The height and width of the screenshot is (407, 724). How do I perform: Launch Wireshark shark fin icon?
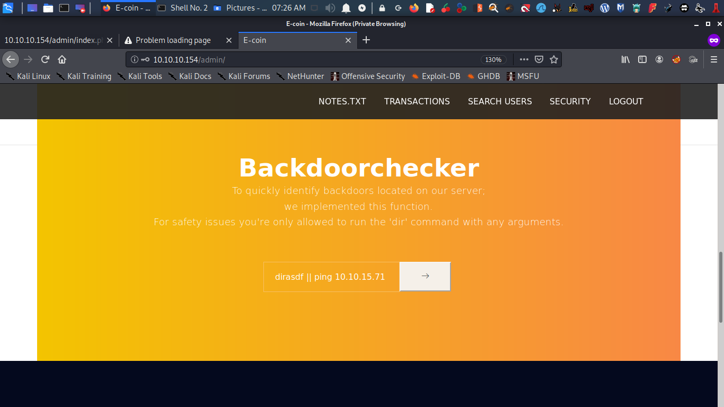pos(541,8)
